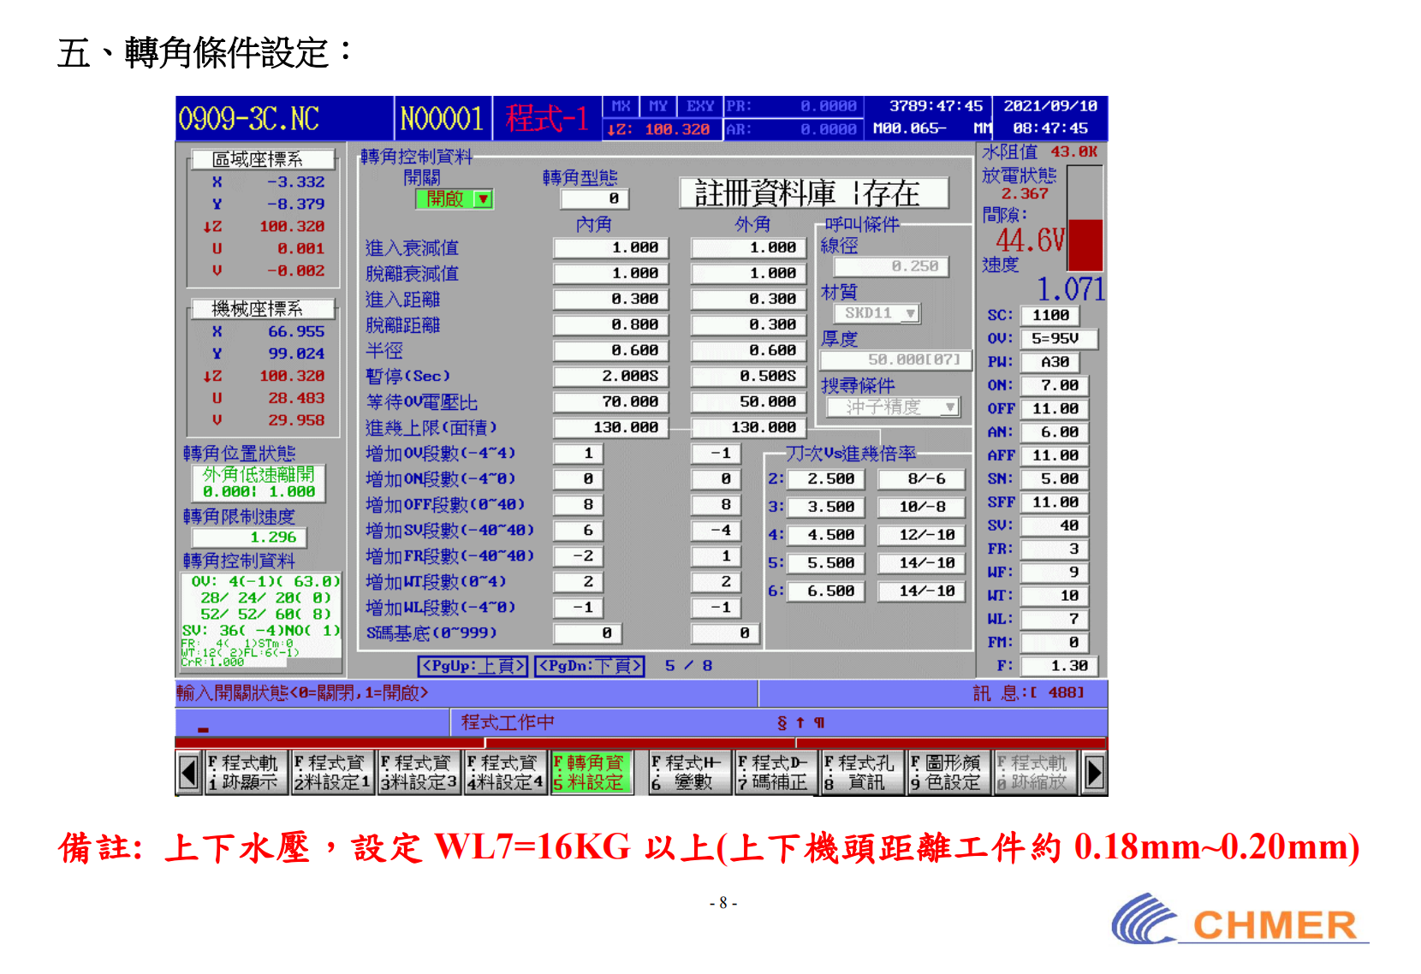Click the red 放電狀態 level bar
Screen dimensions: 1421x974
pos(1085,246)
